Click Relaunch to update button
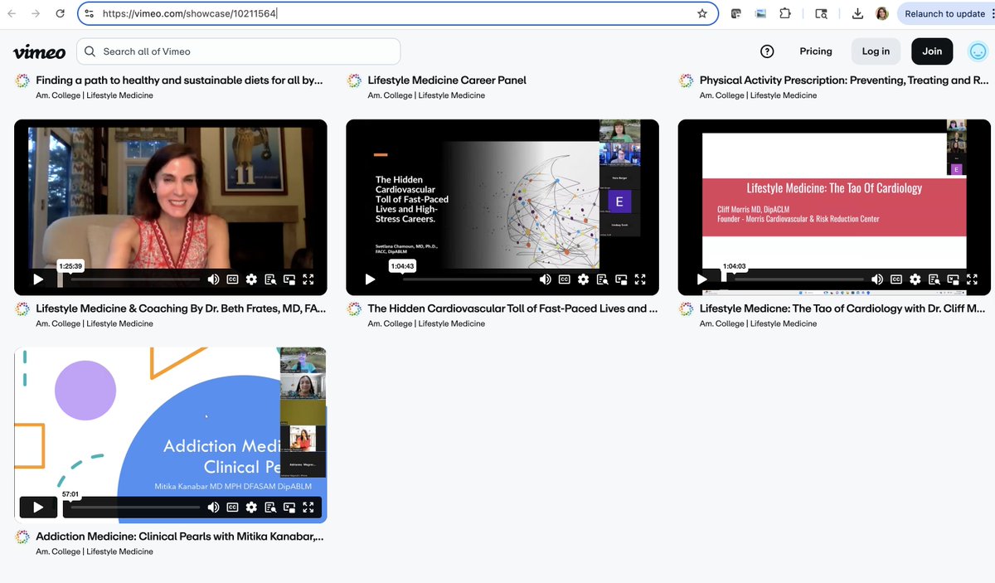The width and height of the screenshot is (995, 583). tap(944, 14)
